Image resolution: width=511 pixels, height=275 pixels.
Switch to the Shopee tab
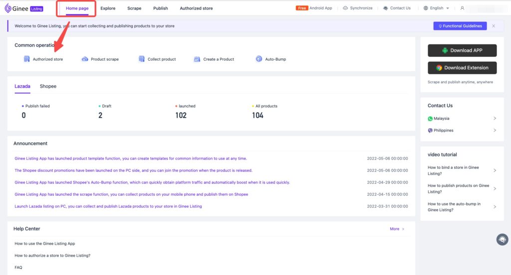[x=48, y=86]
